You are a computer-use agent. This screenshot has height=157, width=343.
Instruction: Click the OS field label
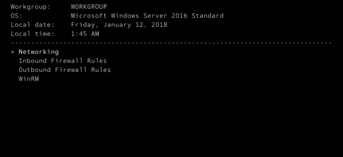point(17,16)
